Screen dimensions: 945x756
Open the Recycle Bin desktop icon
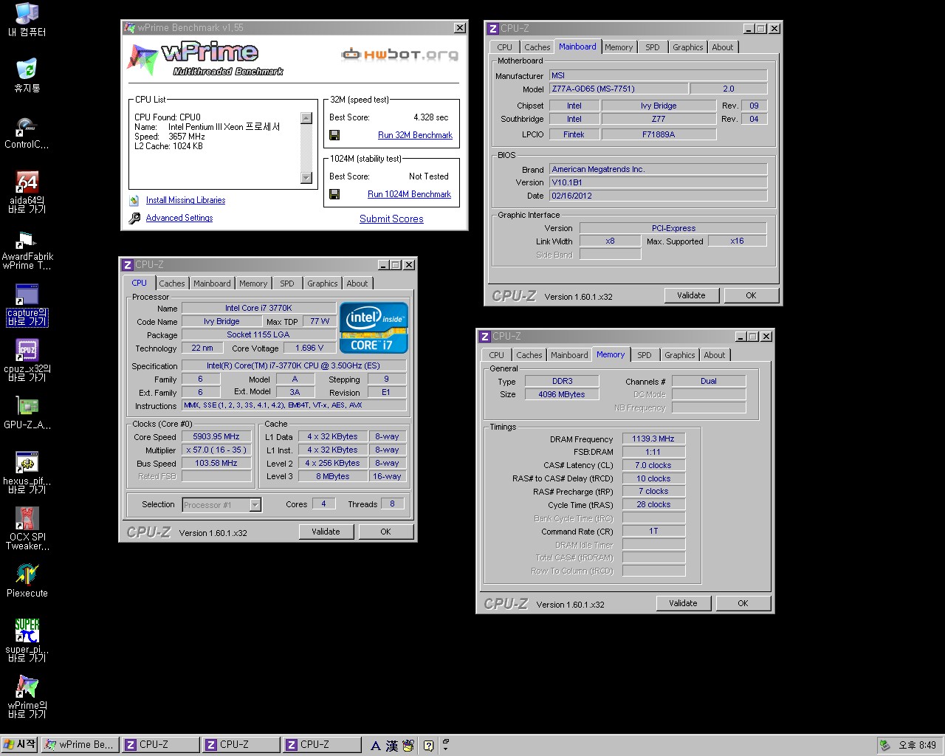(27, 71)
